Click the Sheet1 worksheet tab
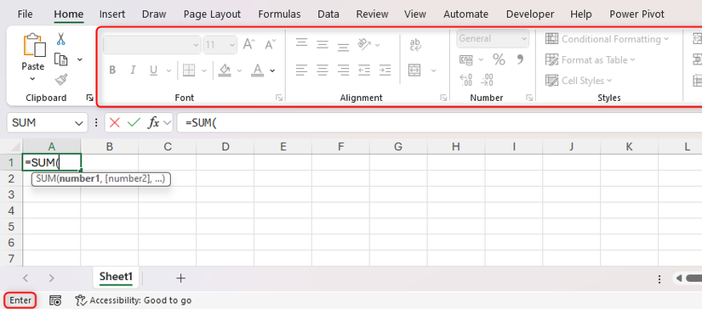This screenshot has height=309, width=702. pos(116,277)
